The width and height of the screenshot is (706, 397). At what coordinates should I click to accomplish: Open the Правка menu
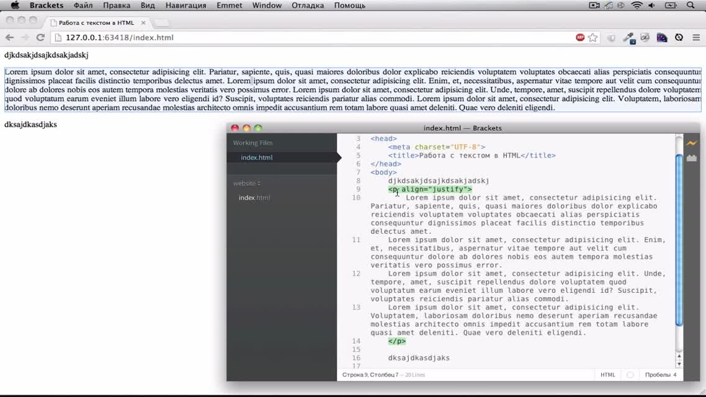point(117,6)
